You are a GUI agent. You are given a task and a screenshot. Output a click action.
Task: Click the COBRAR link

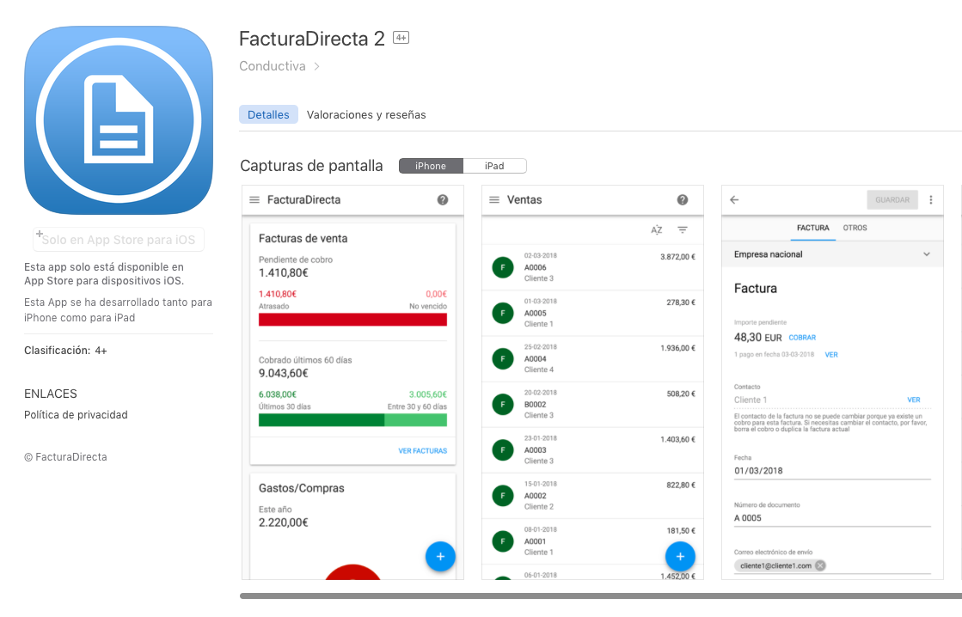[x=802, y=338]
